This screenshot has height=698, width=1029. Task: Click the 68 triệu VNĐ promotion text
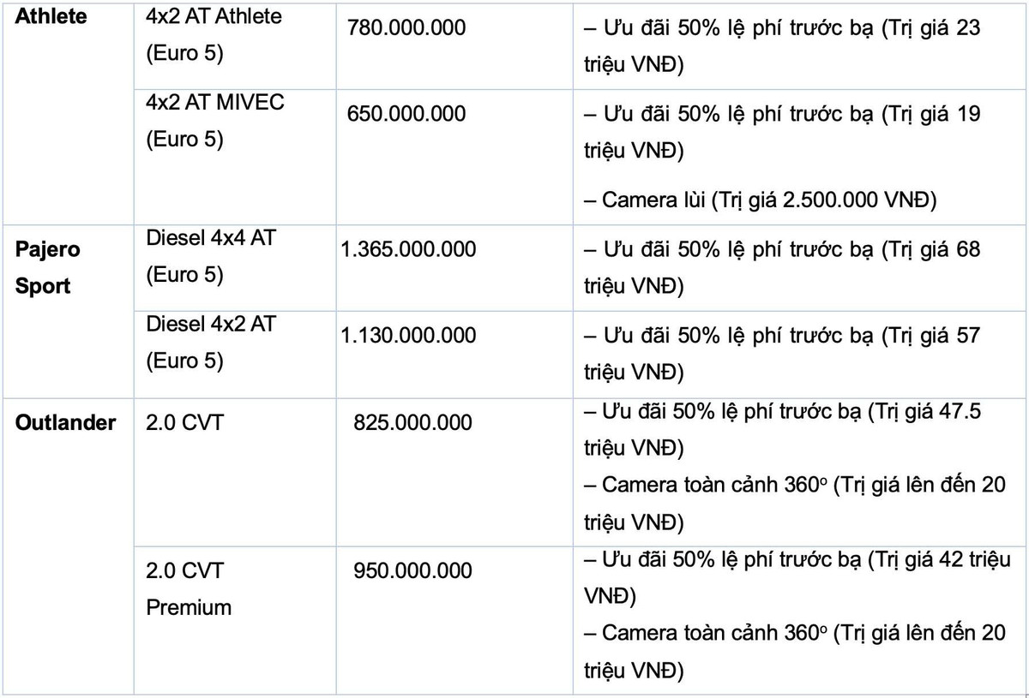point(781,267)
